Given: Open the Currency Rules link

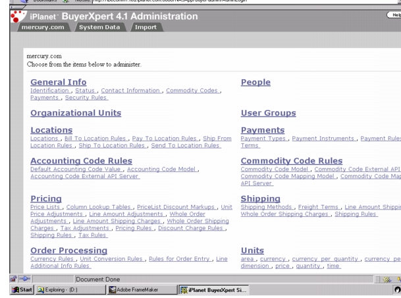Looking at the screenshot, I should click(x=52, y=259).
